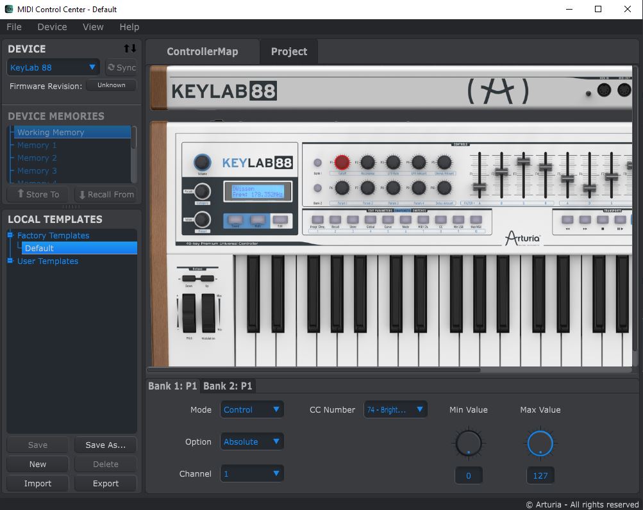This screenshot has height=510, width=643.
Task: Toggle the Bank 2 button on keyboard
Action: [317, 188]
